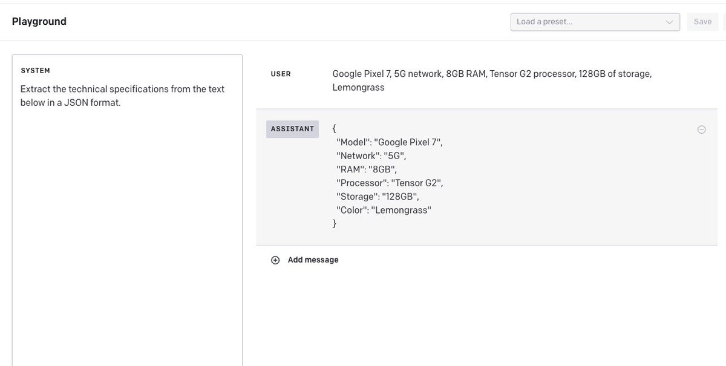Click the plus circle icon beside Add message
Screen dimensions: 726x366
pos(275,260)
